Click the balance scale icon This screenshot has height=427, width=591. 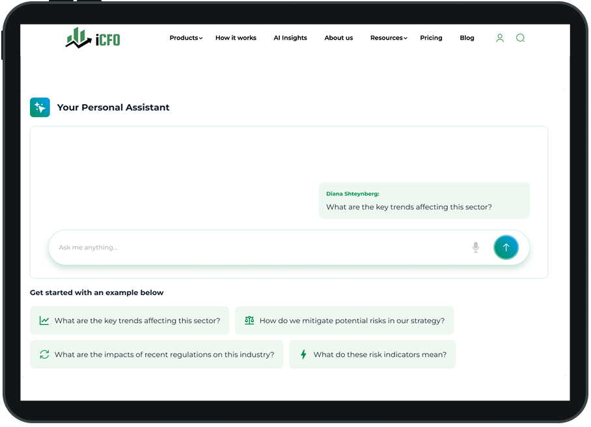[249, 320]
